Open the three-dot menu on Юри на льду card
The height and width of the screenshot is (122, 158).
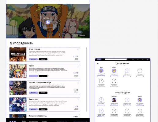tap(78, 99)
